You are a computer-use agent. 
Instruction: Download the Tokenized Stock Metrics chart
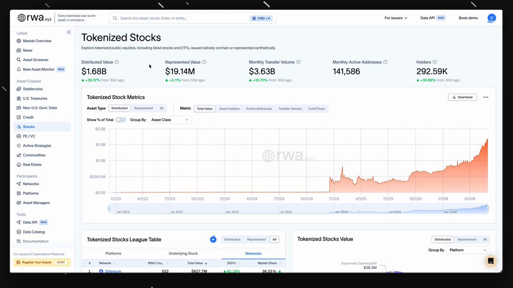[462, 97]
